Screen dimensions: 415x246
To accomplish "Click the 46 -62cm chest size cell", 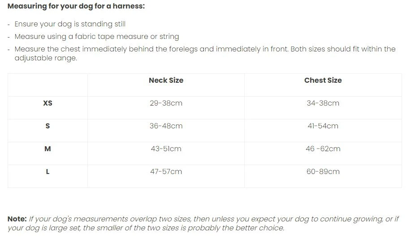I will point(323,149).
